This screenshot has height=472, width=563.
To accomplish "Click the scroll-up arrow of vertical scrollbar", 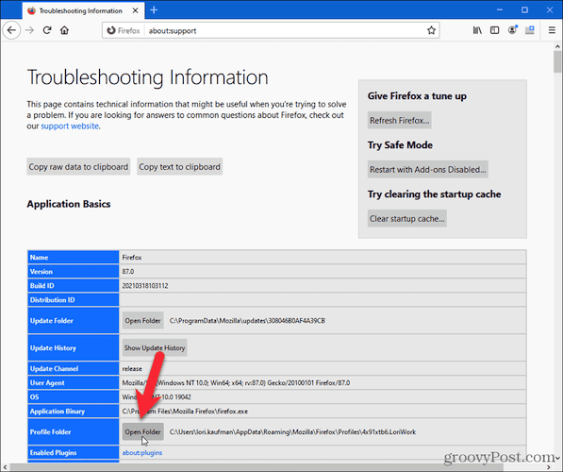I will [557, 47].
